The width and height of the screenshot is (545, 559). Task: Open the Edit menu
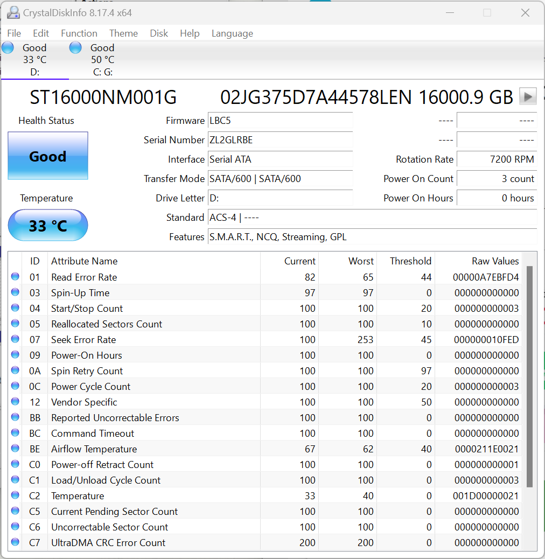(x=40, y=33)
